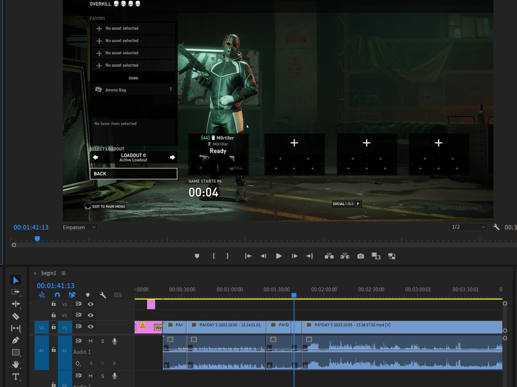Toggle V3 track output eye

click(90, 304)
